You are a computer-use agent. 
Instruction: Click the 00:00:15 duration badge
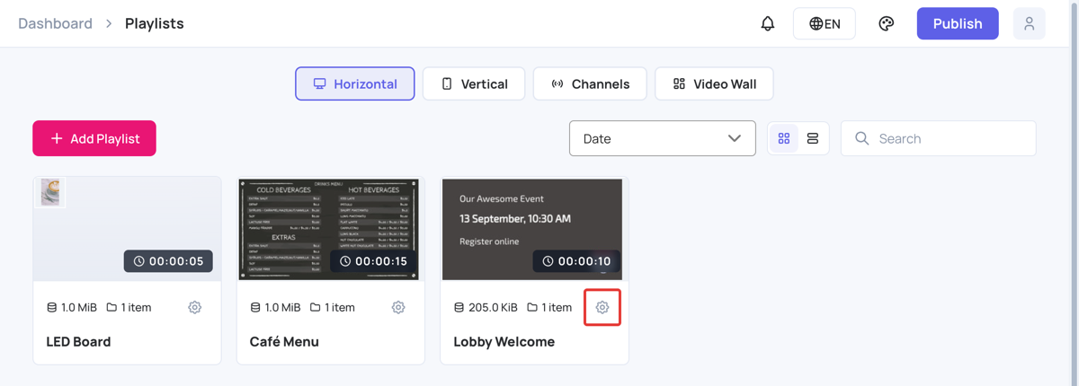(373, 261)
